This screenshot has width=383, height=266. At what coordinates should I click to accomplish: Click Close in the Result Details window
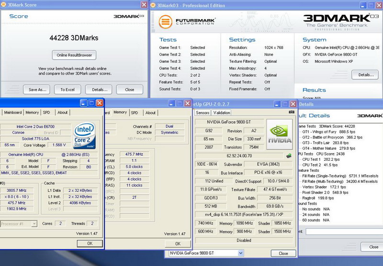373,247
